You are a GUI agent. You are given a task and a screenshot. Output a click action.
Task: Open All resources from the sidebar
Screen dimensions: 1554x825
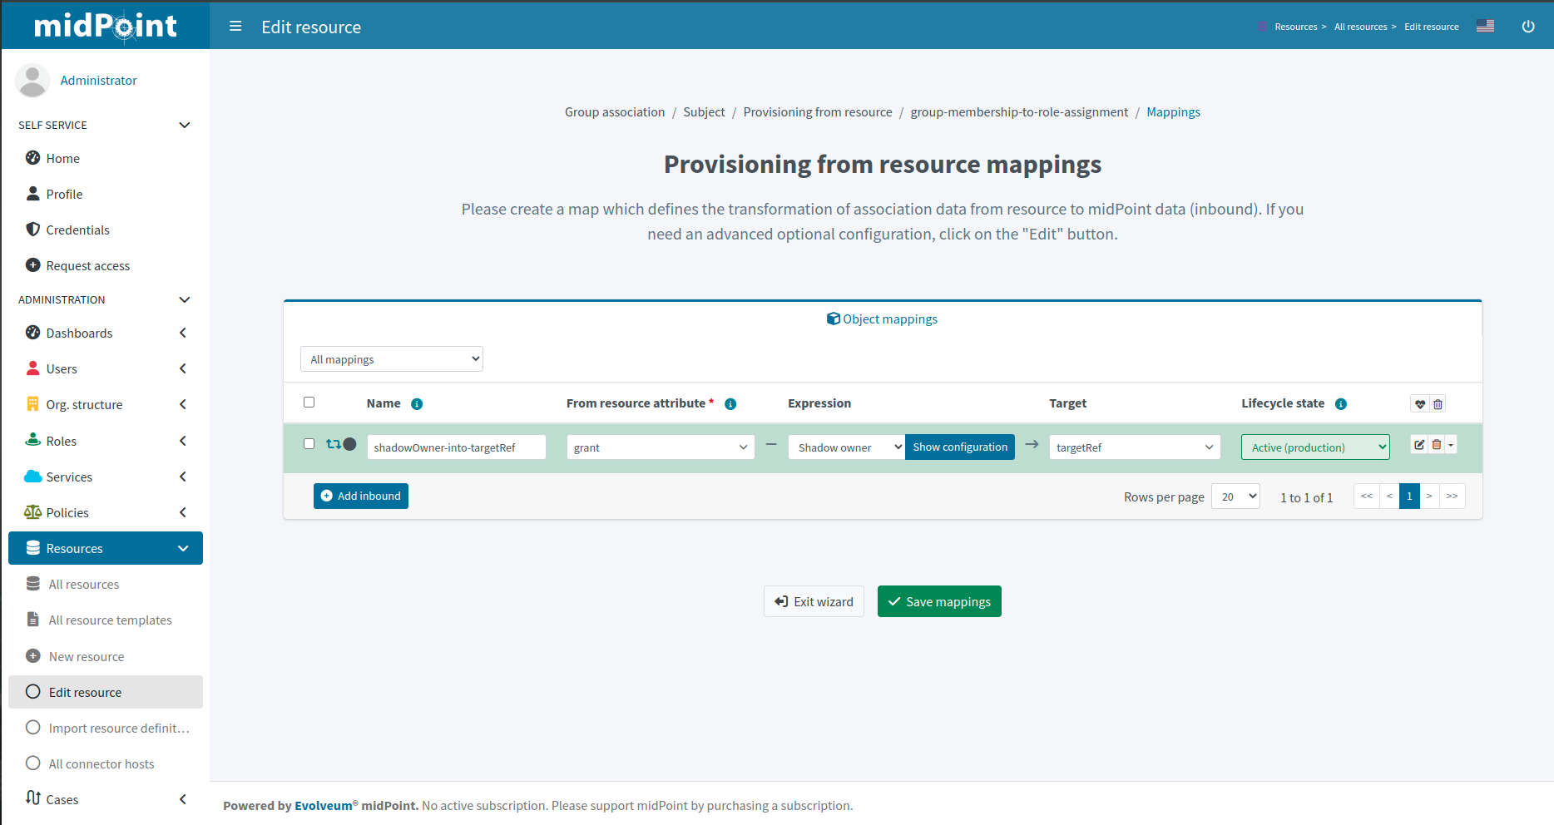(x=82, y=584)
